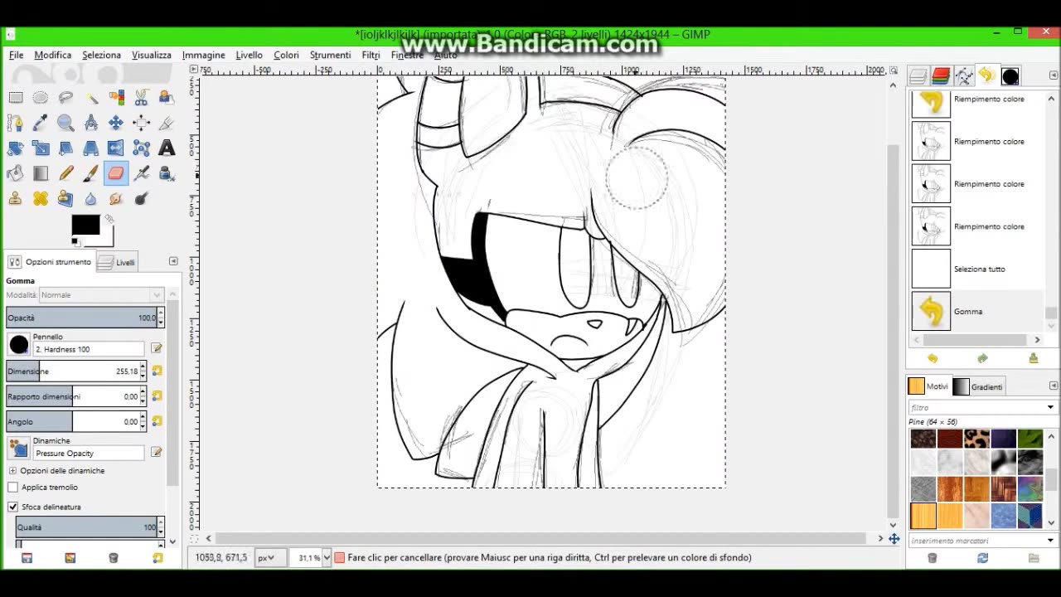Screen dimensions: 1061x597
Task: Select the Blend gradient tool
Action: click(40, 173)
